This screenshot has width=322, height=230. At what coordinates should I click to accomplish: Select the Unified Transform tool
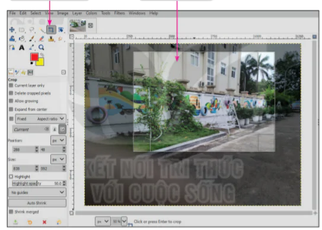60,30
